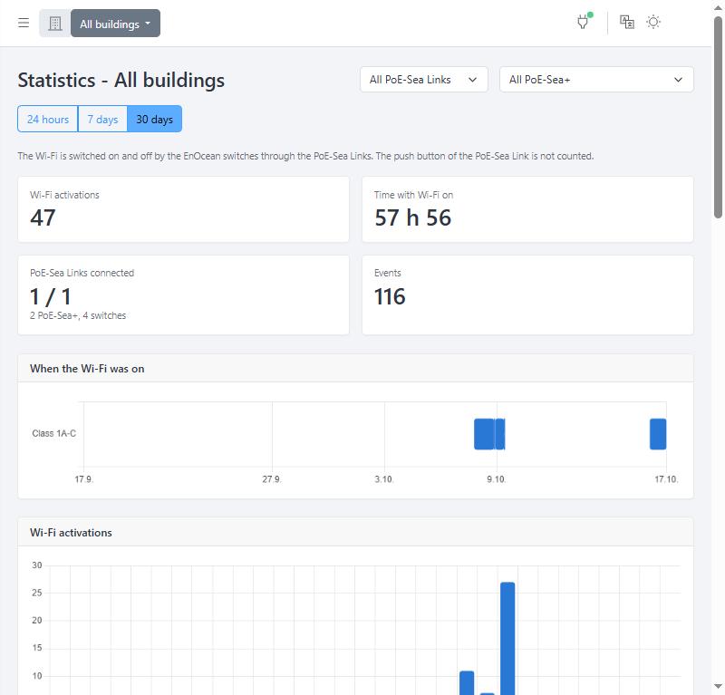Image resolution: width=725 pixels, height=695 pixels.
Task: Click the tallest Wi-Fi activations bar
Action: 507,638
